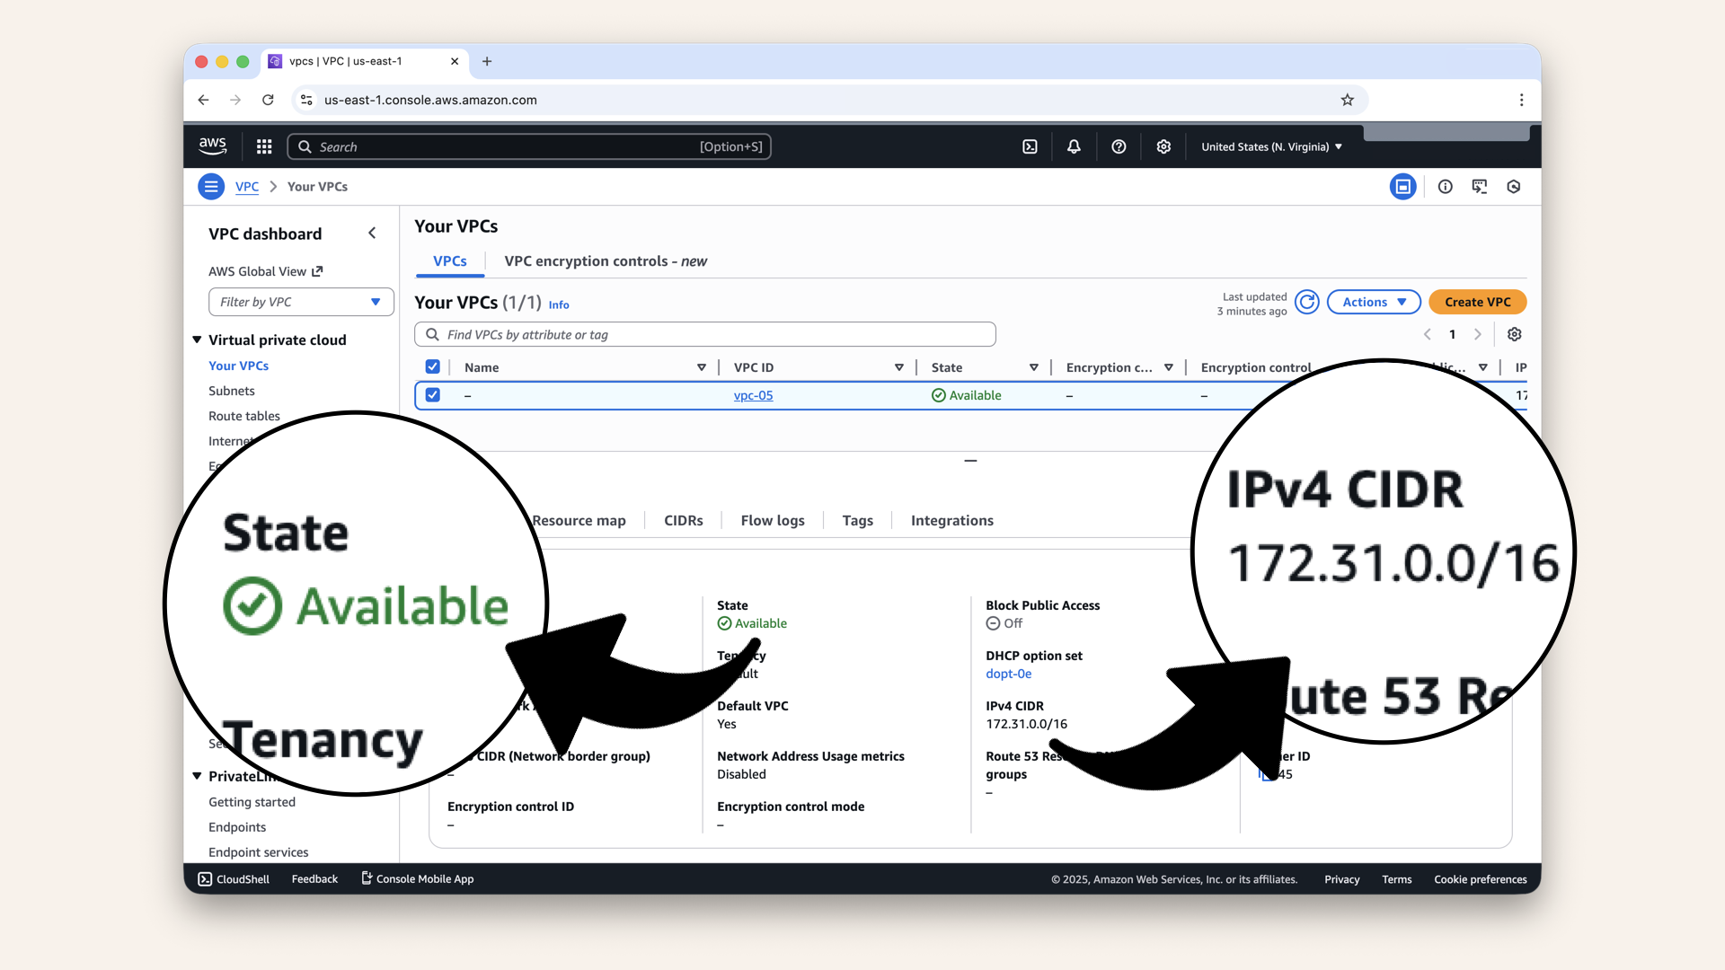Open the notifications bell icon
Screen dimensions: 1725x970
[1074, 145]
